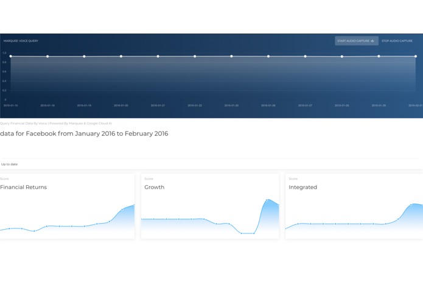Open the Financial Returns score card title
This screenshot has height=301, width=423.
point(24,187)
